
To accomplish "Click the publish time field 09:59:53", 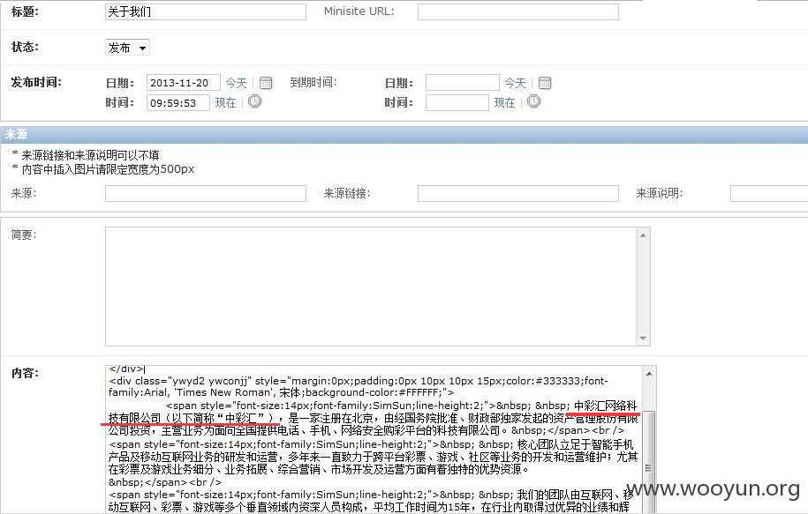I will point(178,103).
